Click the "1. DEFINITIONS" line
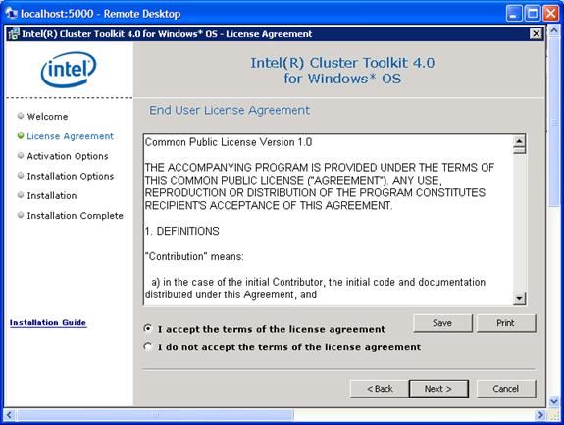 [x=182, y=231]
